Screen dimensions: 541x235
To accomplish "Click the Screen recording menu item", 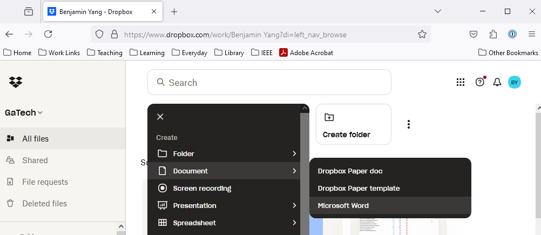I will pyautogui.click(x=201, y=189).
